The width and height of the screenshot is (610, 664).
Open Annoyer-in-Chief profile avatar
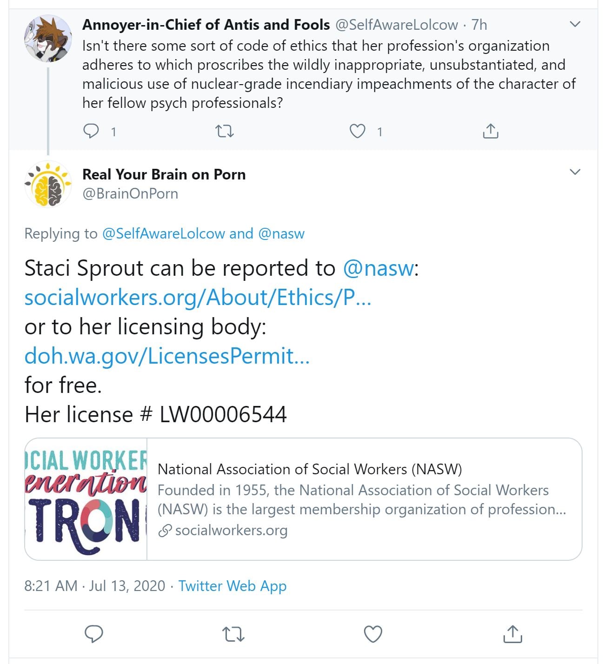[48, 38]
